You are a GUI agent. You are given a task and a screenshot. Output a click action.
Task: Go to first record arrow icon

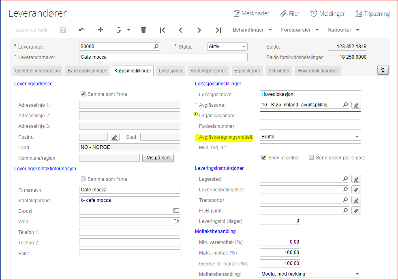(163, 30)
